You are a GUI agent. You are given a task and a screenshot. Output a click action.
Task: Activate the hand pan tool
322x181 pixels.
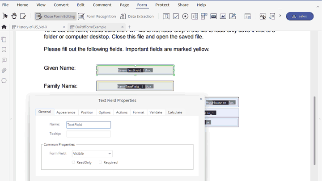tap(14, 16)
